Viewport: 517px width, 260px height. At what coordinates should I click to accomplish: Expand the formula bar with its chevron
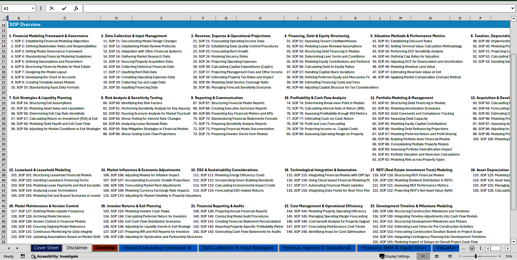pyautogui.click(x=513, y=8)
